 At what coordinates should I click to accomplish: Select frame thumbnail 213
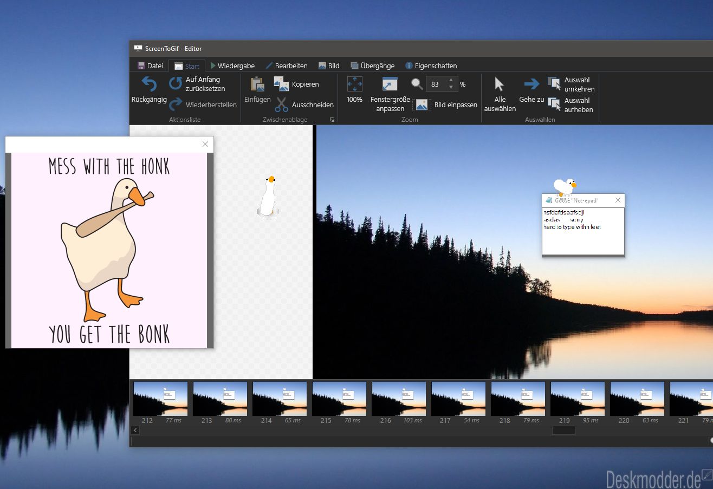point(220,399)
